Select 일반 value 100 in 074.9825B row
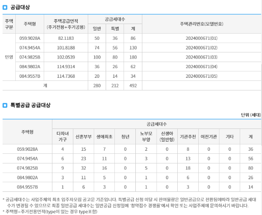This screenshot has height=215, width=262. pyautogui.click(x=97, y=57)
